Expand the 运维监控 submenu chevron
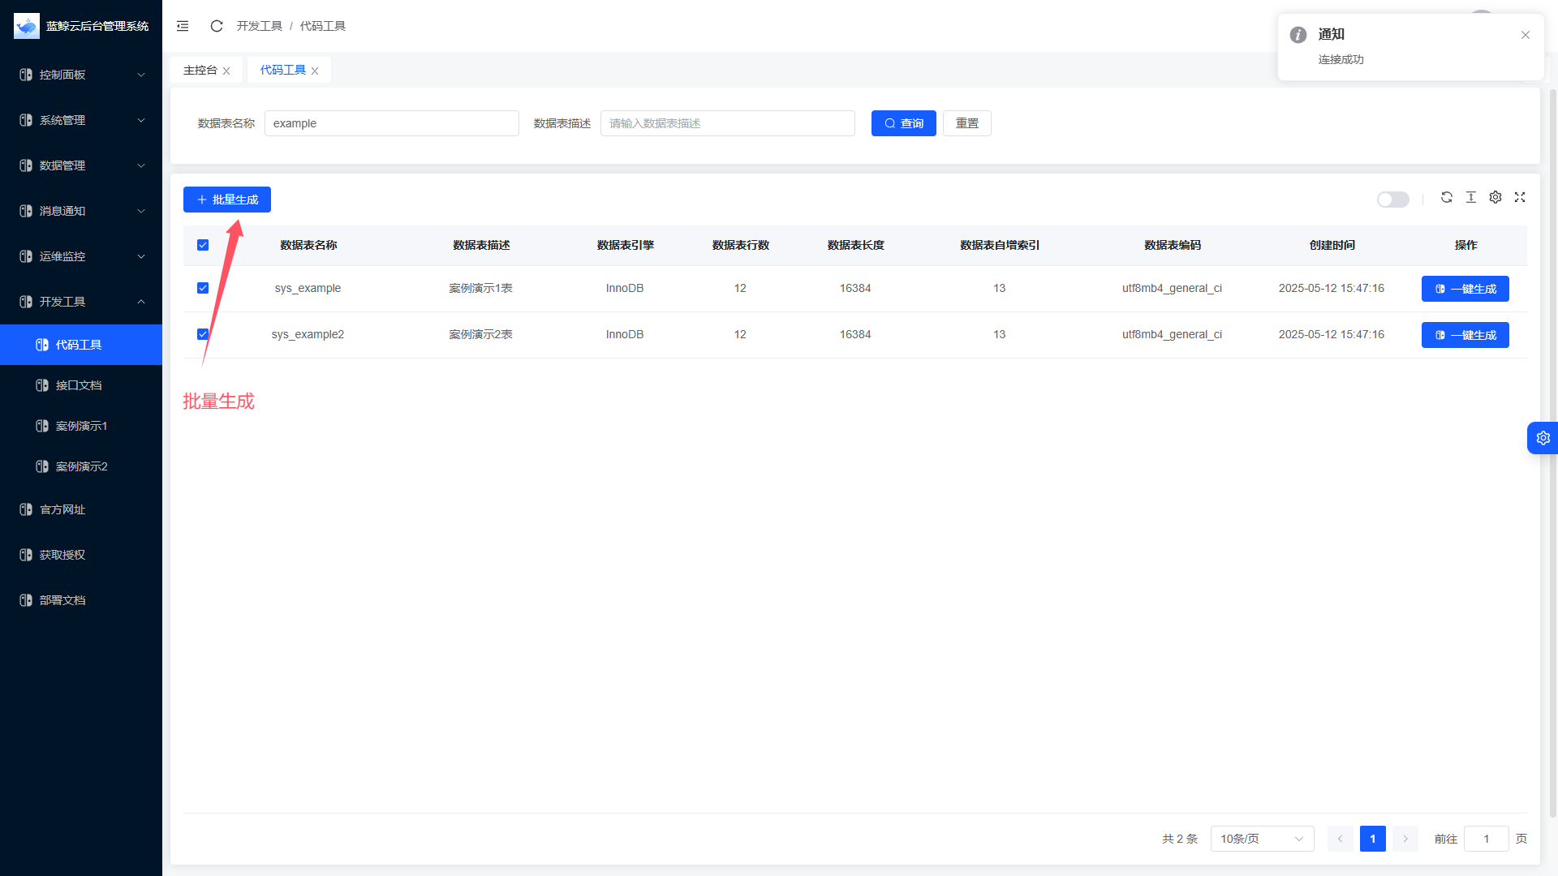Screen dimensions: 1558x876 tap(141, 256)
